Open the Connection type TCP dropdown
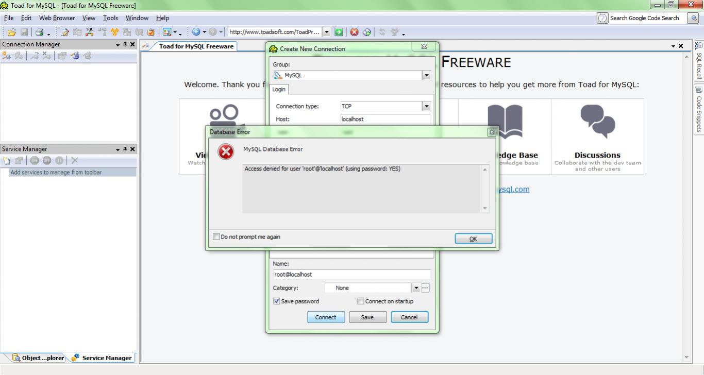 click(426, 106)
